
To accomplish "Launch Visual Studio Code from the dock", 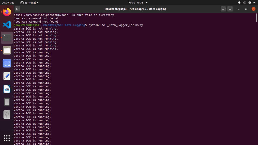I will pos(7,25).
